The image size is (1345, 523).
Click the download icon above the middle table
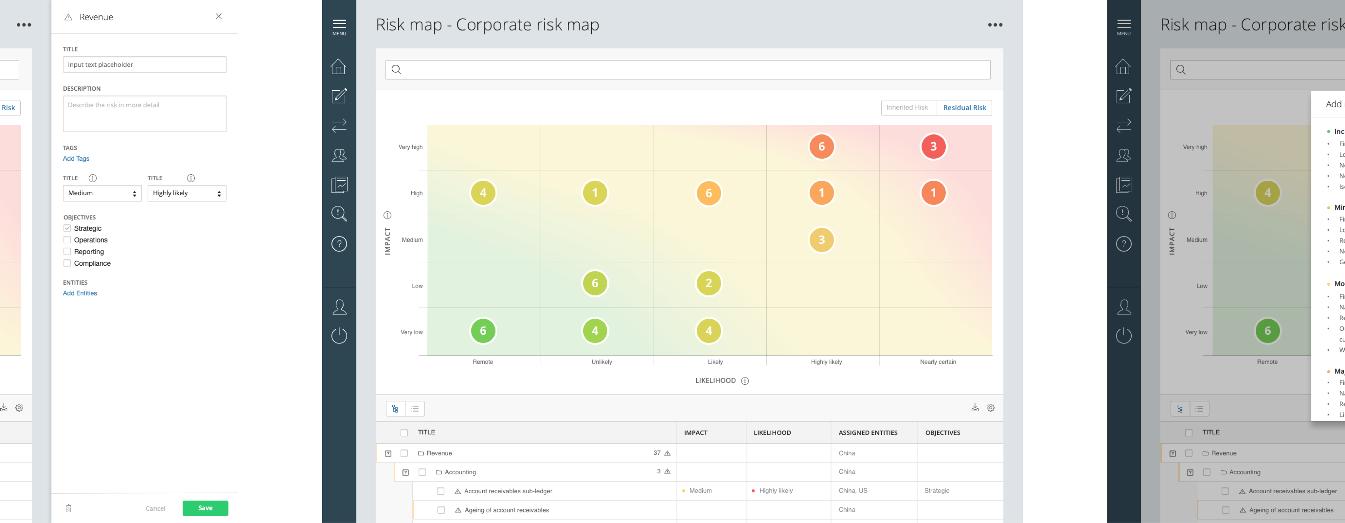pos(974,407)
